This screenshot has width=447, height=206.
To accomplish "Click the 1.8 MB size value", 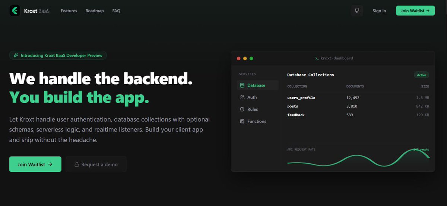I will coord(422,98).
